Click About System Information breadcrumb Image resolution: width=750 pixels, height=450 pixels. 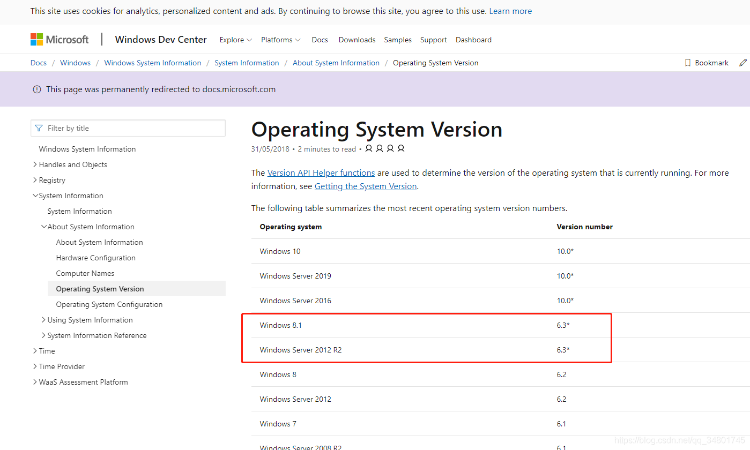(336, 63)
